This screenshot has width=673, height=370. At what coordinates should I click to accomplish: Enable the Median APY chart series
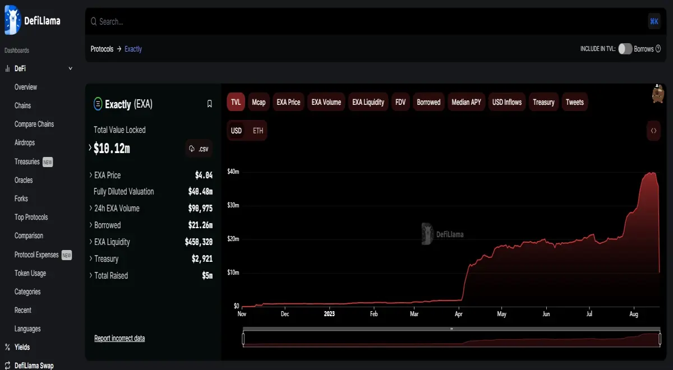tap(467, 102)
